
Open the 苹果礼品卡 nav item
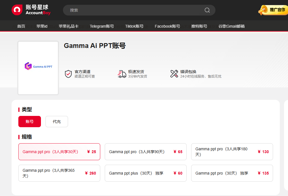pos(69,26)
